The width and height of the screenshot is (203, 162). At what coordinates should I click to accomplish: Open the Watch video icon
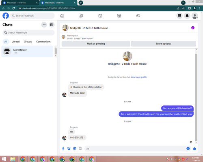100,16
